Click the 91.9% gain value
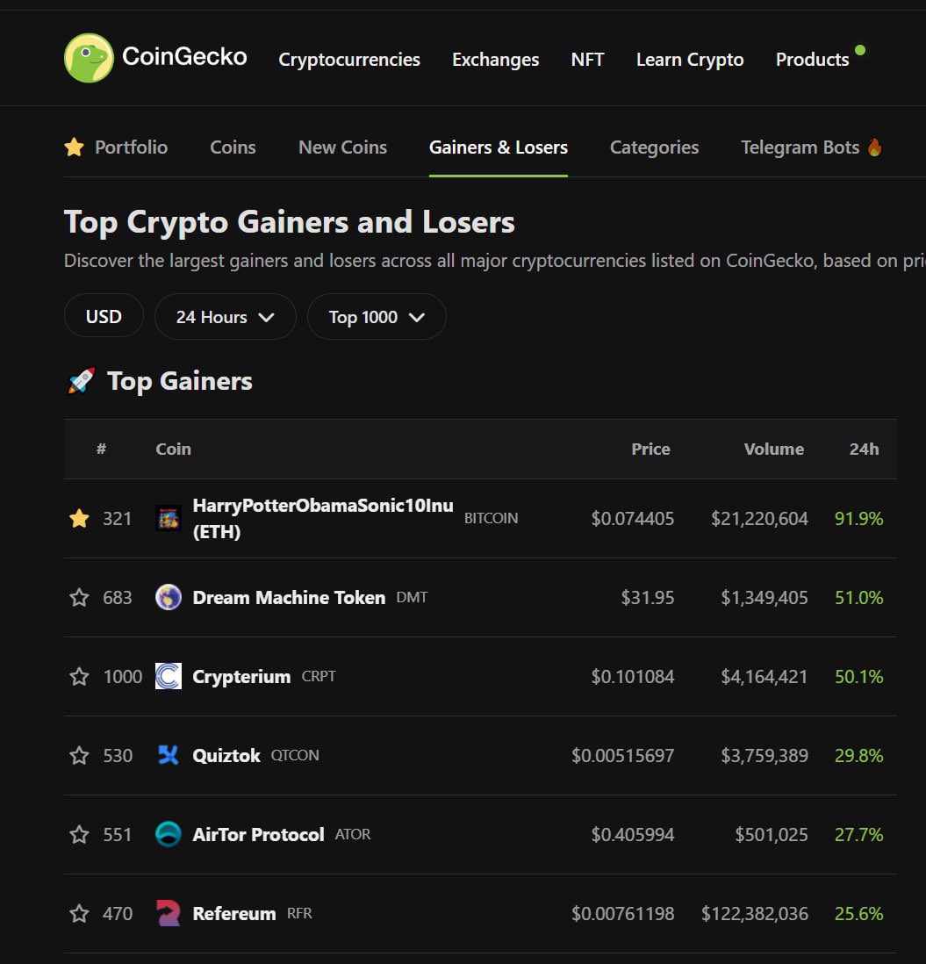 (859, 518)
